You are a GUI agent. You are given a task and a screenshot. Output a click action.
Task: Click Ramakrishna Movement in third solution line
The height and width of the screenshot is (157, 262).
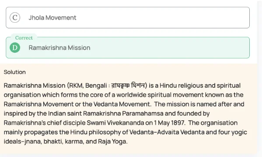pyautogui.click(x=38, y=104)
